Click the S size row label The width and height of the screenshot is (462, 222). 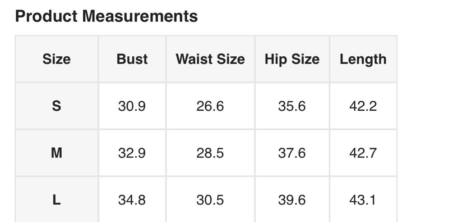click(x=56, y=106)
